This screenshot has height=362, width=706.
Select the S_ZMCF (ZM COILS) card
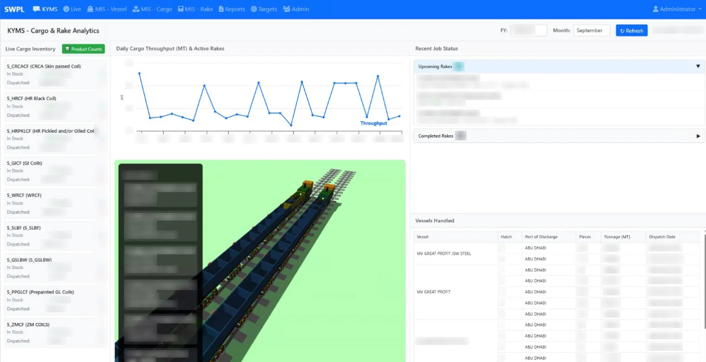pyautogui.click(x=55, y=333)
